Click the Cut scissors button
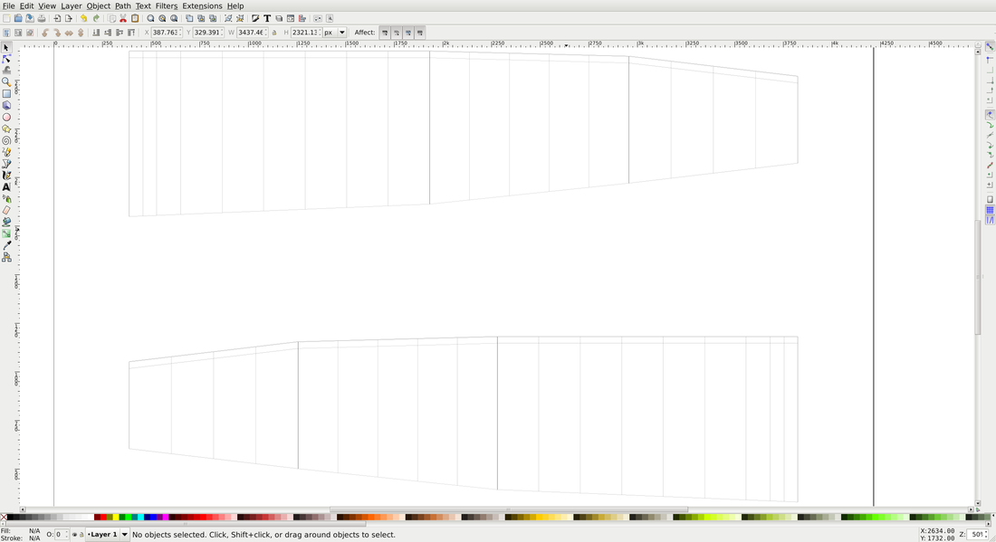Image resolution: width=996 pixels, height=542 pixels. [123, 18]
